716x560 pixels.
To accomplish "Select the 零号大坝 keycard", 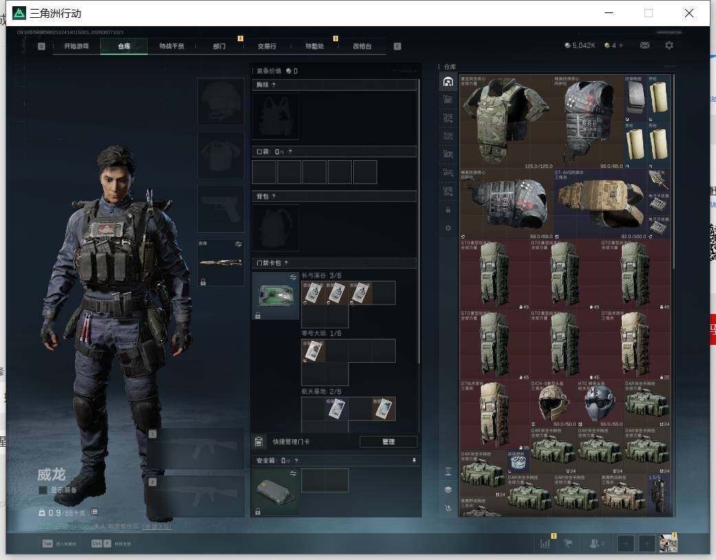I will pos(313,351).
